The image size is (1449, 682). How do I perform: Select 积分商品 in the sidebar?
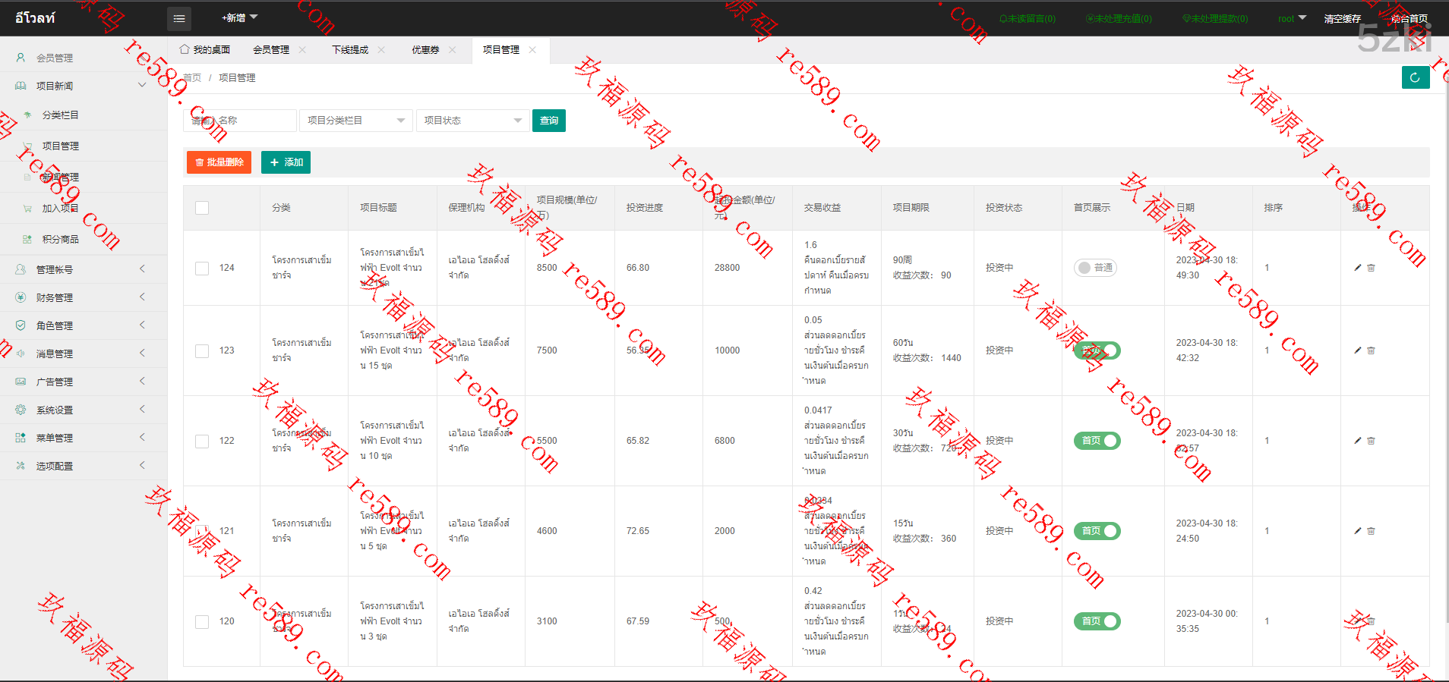click(x=61, y=239)
